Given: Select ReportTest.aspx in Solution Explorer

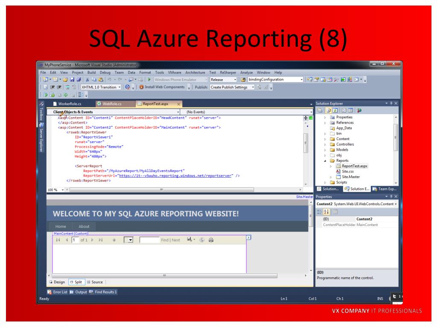Looking at the screenshot, I should coord(355,166).
